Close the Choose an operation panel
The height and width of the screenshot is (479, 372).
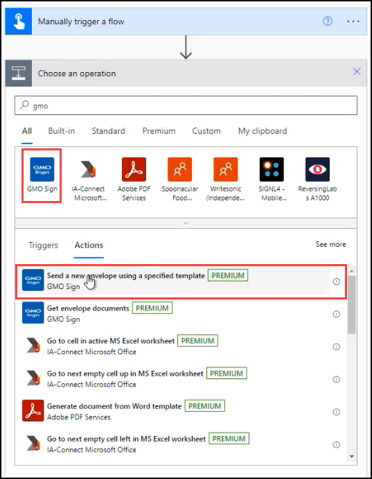click(x=357, y=72)
